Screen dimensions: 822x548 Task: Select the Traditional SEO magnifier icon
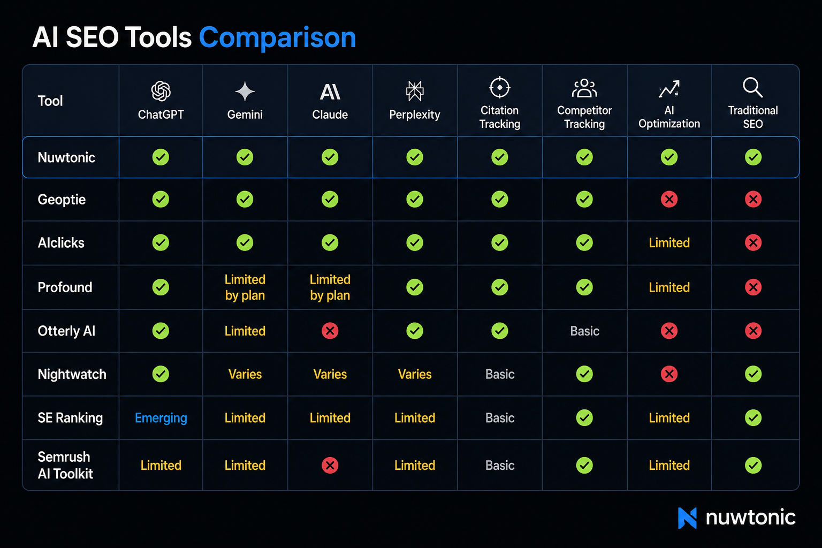(x=752, y=87)
